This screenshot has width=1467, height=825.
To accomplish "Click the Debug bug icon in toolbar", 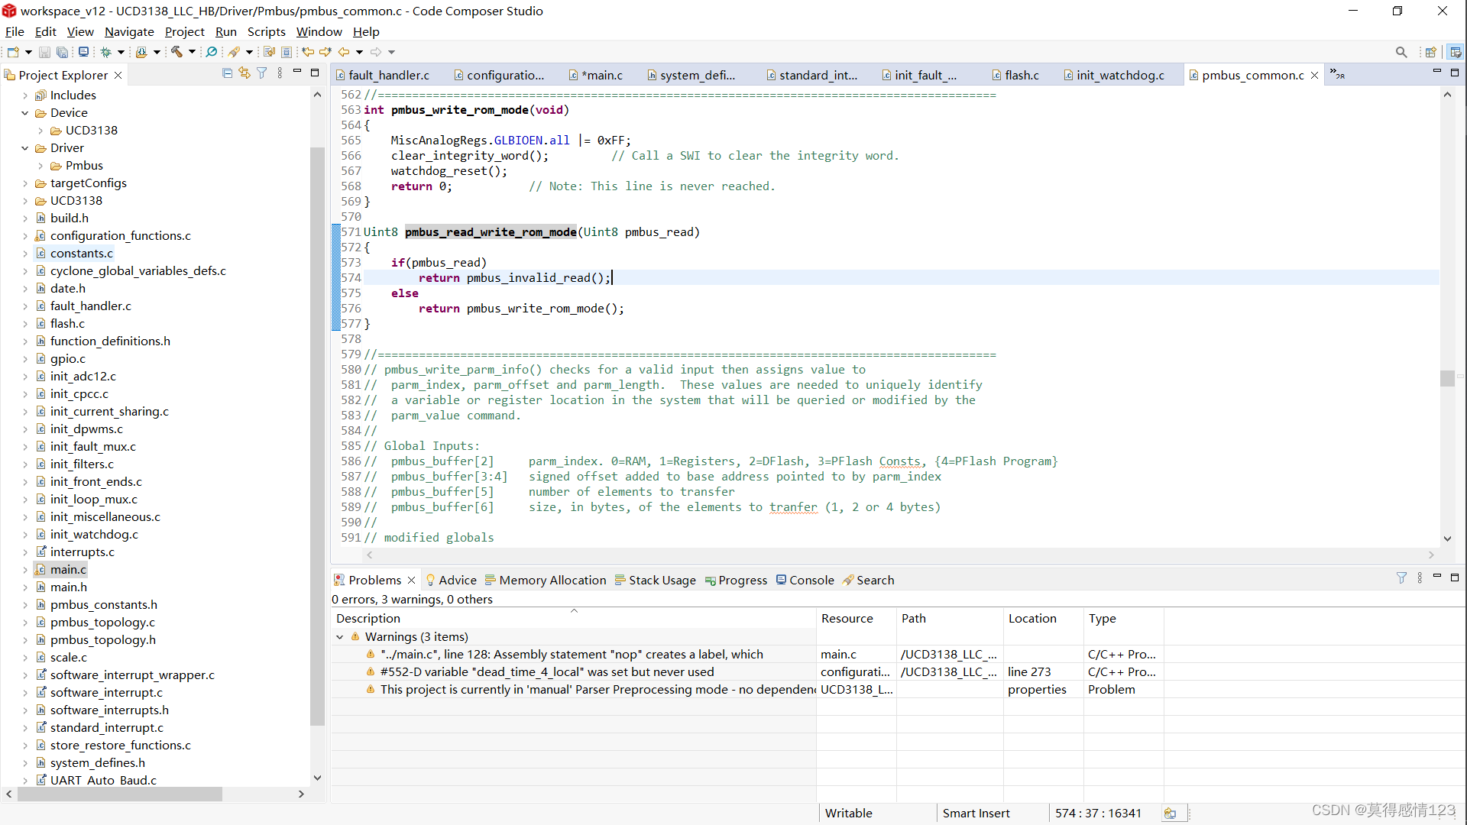I will pyautogui.click(x=106, y=52).
